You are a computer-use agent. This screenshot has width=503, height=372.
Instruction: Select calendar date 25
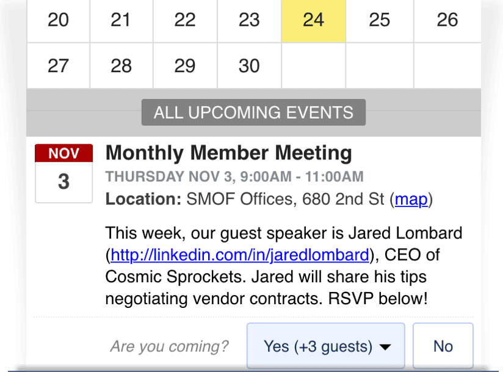379,20
